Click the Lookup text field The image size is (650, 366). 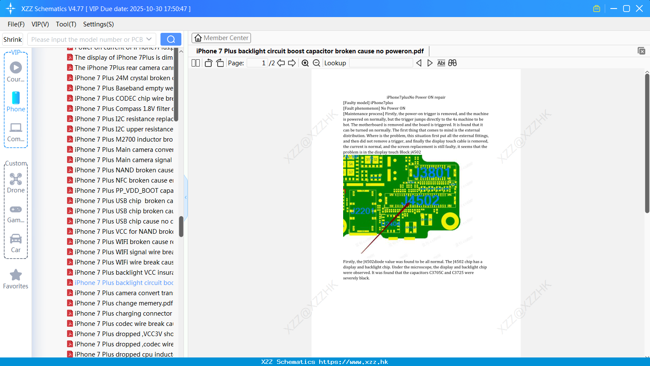point(381,63)
